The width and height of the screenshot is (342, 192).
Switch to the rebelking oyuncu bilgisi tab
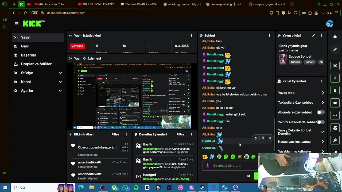[x=182, y=4]
